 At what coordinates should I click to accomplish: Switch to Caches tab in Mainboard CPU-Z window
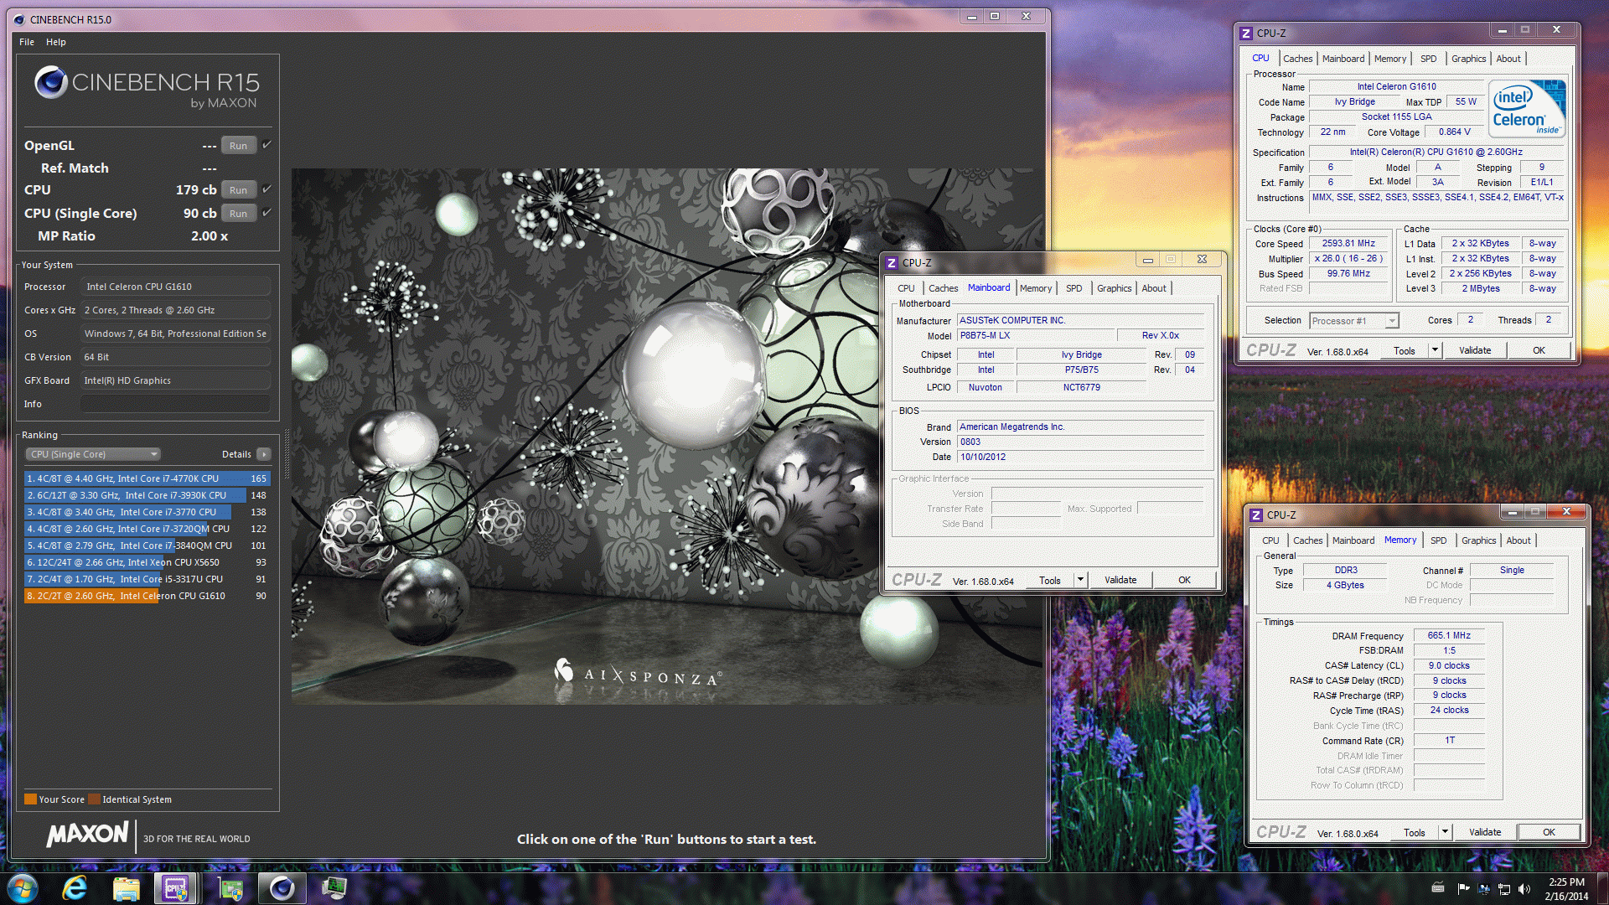click(x=943, y=288)
